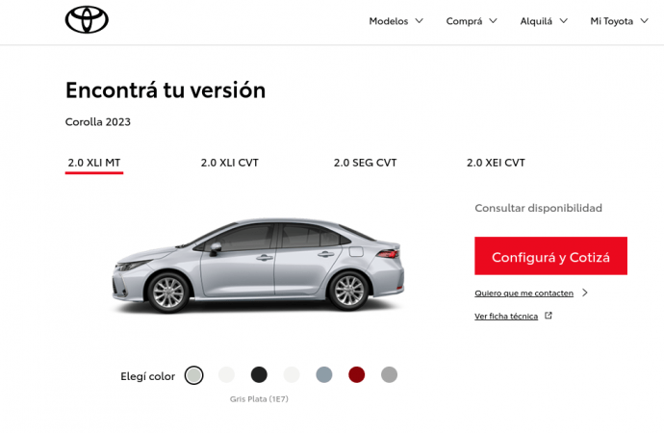Expand the chevron beside Modelos
Image resolution: width=664 pixels, height=433 pixels.
coord(419,21)
